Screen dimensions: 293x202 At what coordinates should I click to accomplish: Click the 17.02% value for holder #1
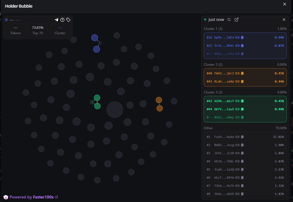point(278,137)
